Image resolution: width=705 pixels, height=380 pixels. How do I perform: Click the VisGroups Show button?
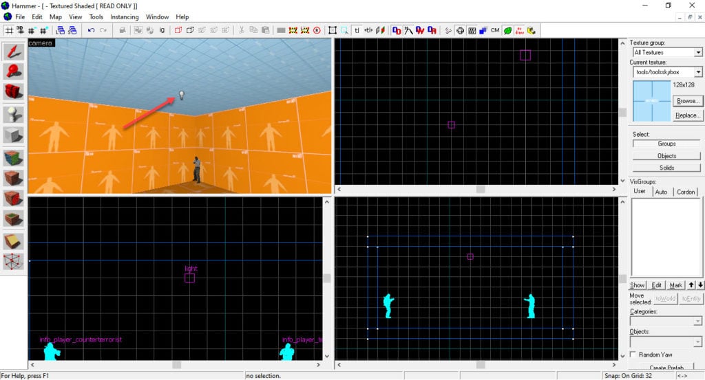[637, 285]
